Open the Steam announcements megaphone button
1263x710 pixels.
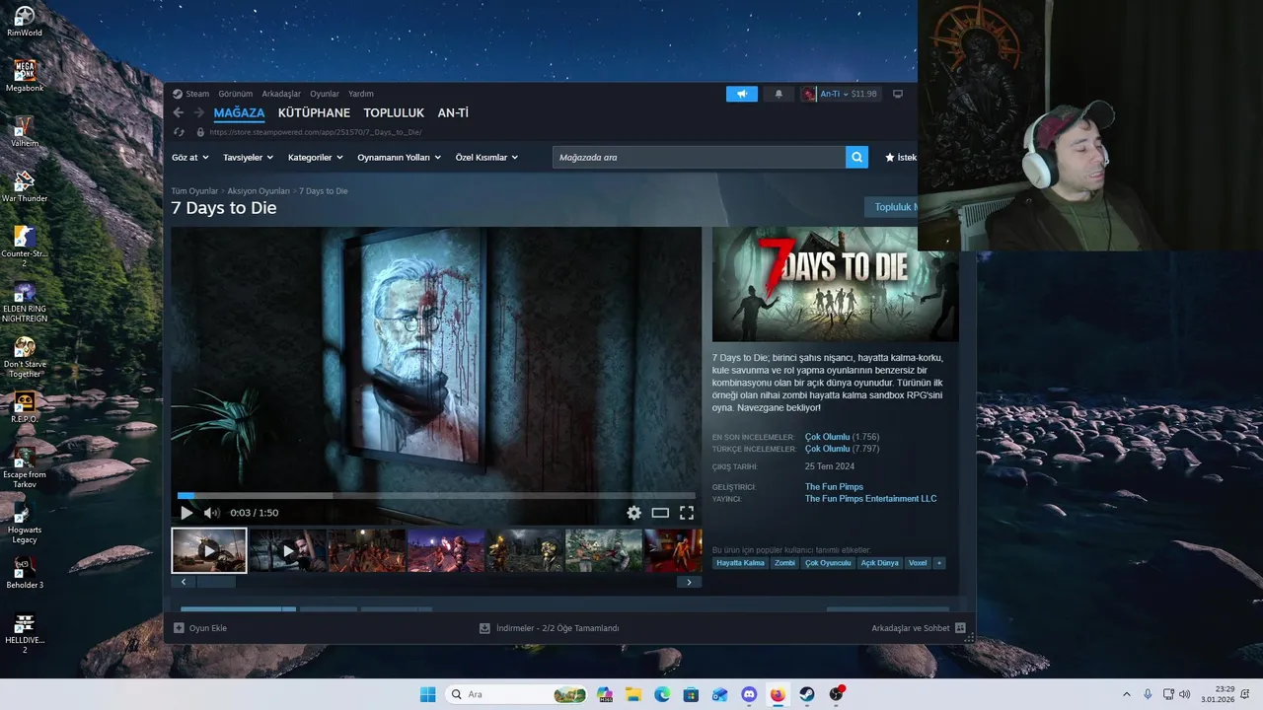(742, 94)
